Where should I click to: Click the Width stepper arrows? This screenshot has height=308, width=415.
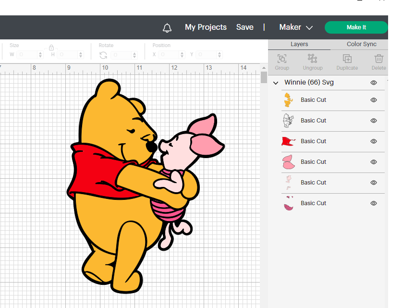point(40,55)
